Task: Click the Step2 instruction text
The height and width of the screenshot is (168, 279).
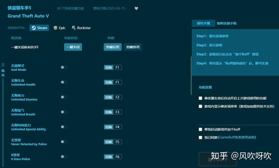Action: [x=209, y=45]
